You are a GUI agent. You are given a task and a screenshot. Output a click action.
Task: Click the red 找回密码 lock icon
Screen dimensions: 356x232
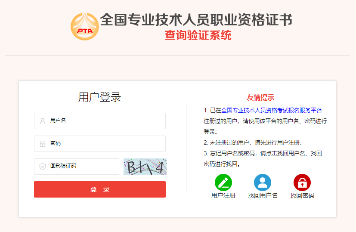coord(302,183)
